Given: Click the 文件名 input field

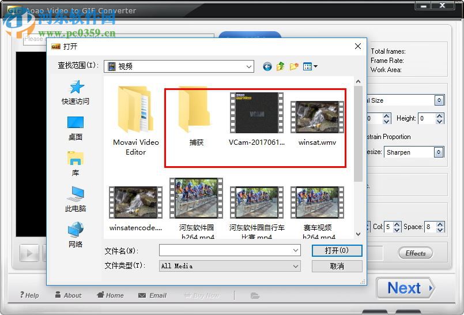Looking at the screenshot, I should pyautogui.click(x=225, y=250).
